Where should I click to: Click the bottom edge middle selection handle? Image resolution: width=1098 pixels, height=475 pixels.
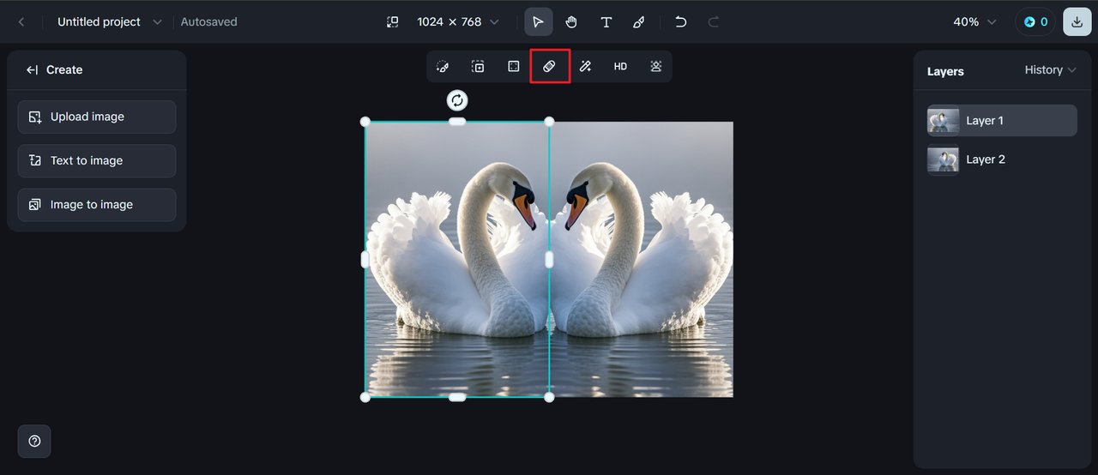(457, 397)
